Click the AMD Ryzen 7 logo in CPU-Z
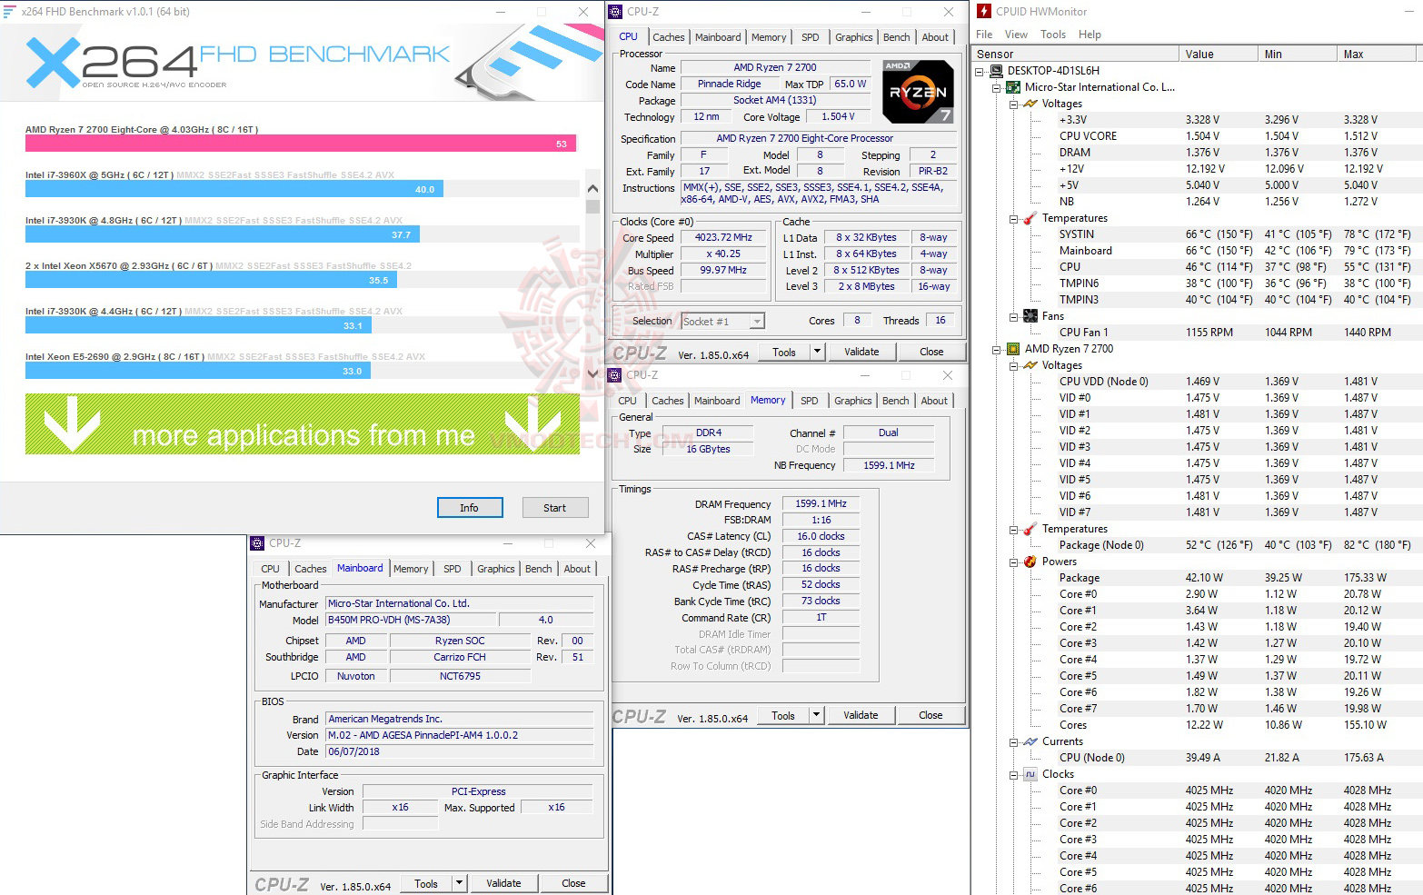The height and width of the screenshot is (895, 1423). (x=917, y=92)
